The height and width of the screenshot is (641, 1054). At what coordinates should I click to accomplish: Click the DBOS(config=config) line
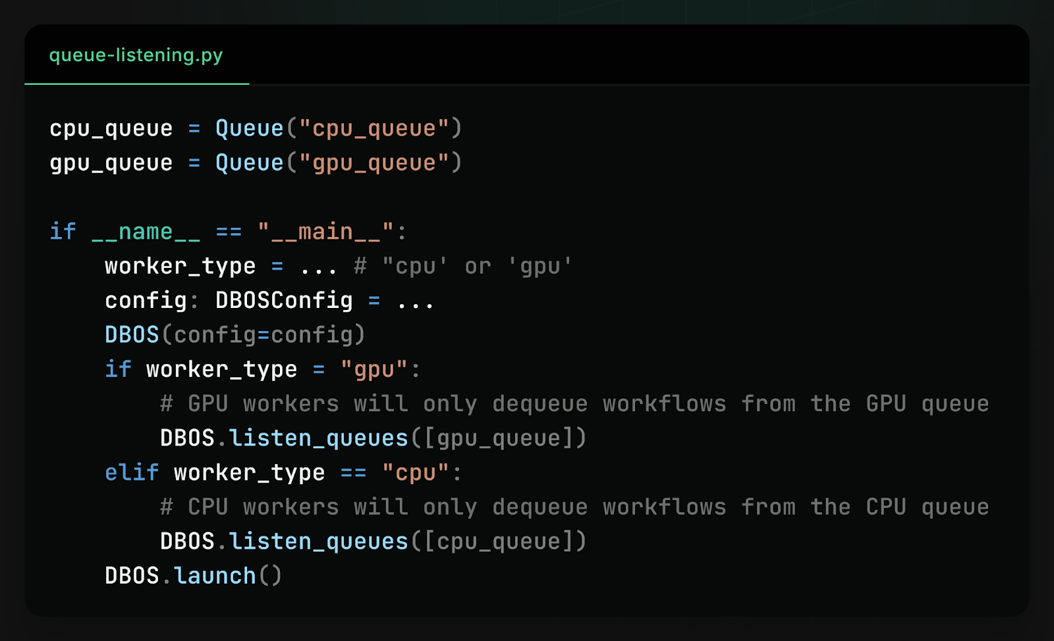tap(235, 335)
